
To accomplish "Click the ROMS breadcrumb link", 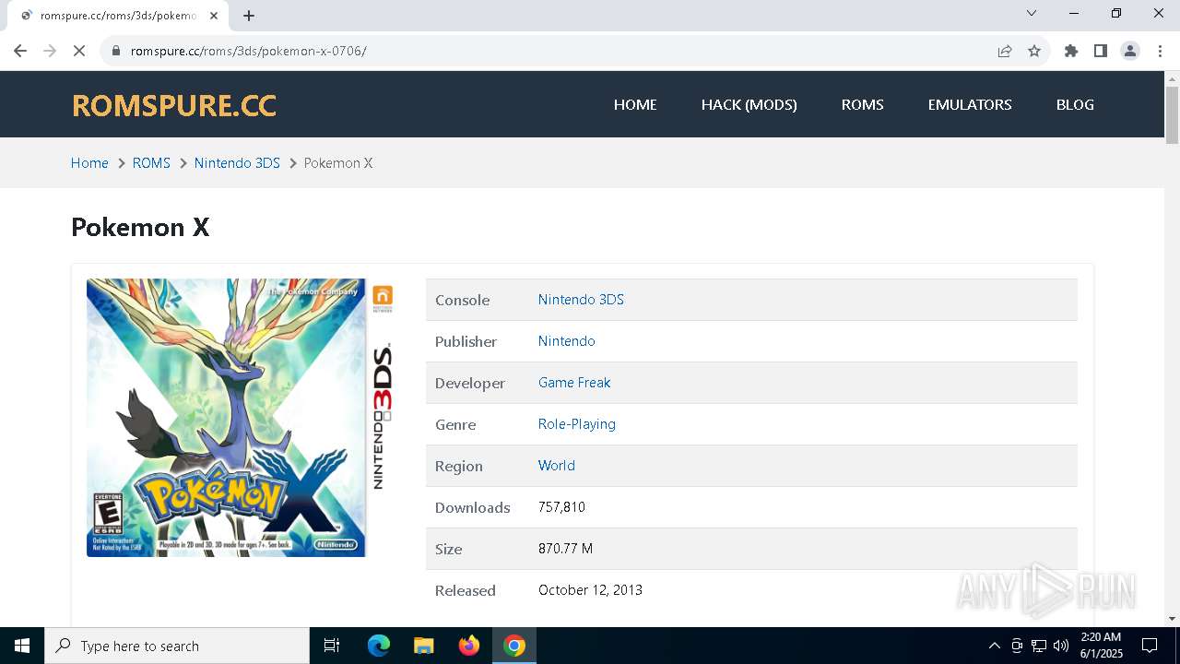I will (151, 163).
